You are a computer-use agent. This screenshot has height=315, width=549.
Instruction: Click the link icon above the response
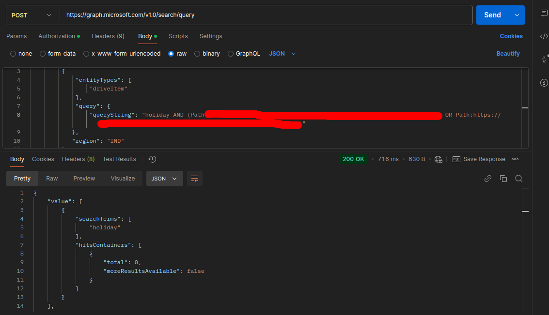pyautogui.click(x=488, y=179)
